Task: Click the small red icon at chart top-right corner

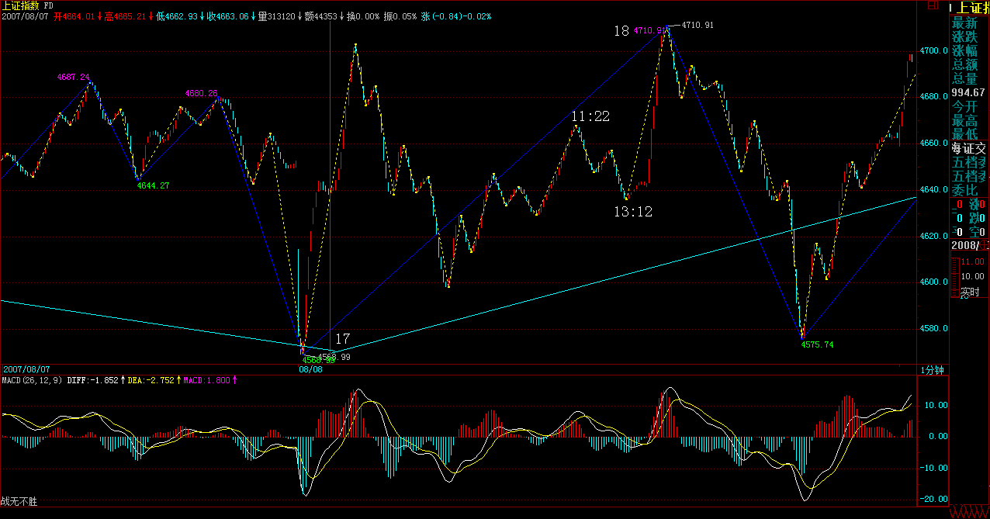Action: tap(933, 5)
